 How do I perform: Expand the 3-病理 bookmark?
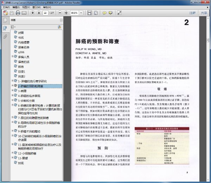(13, 90)
